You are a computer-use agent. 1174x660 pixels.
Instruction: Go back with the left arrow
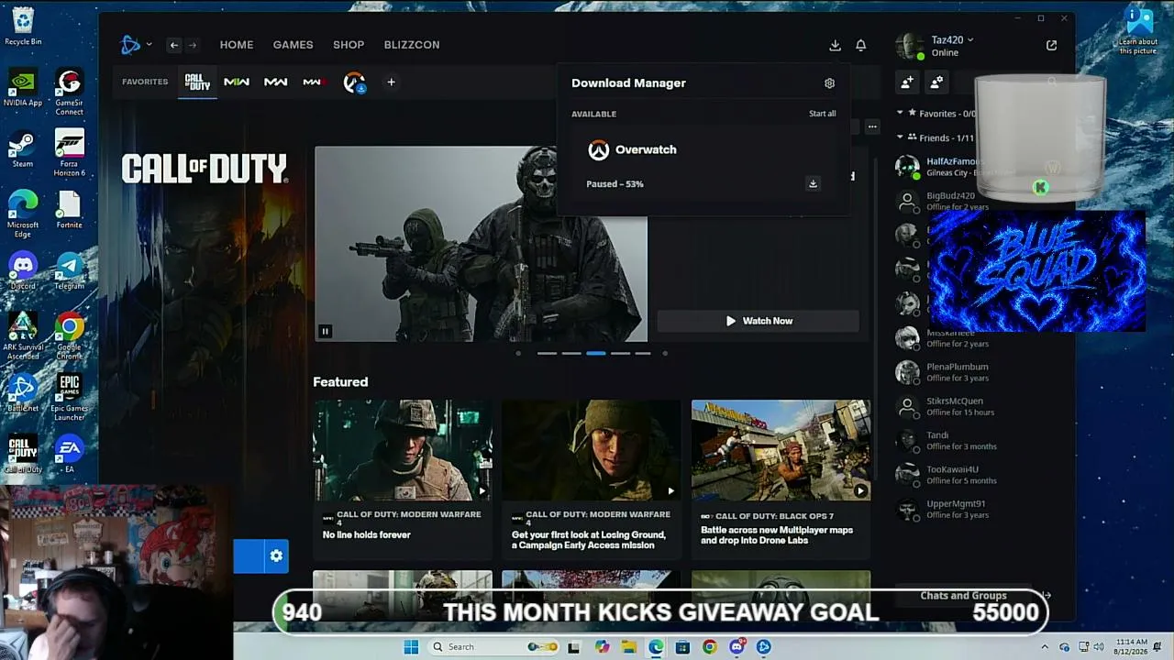coord(173,45)
